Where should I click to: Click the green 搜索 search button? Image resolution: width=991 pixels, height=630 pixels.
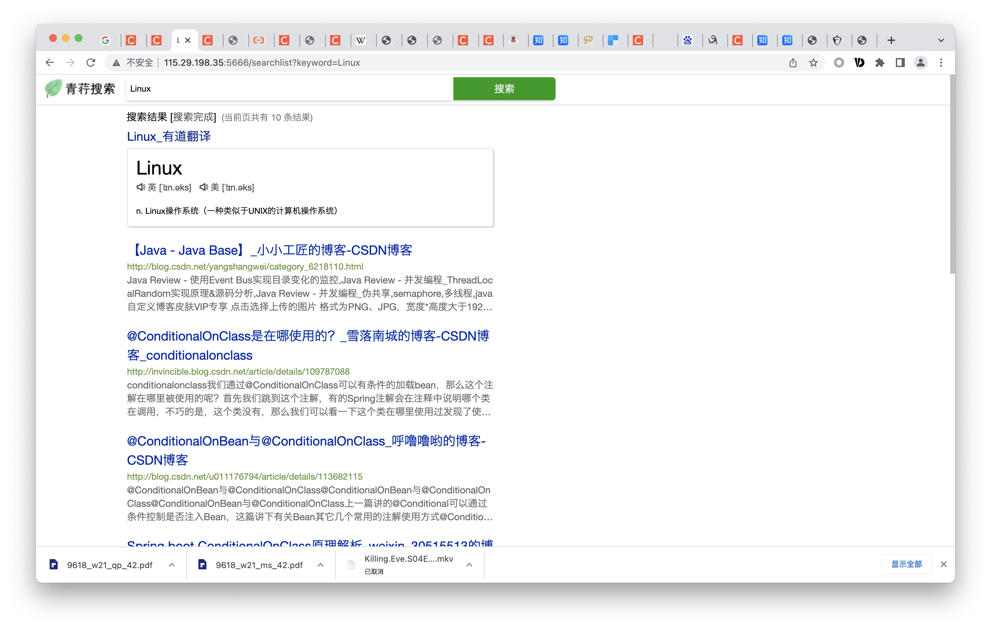(x=504, y=88)
